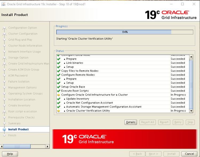Click the green checkmark beside Copy Files to Remote Nodes
This screenshot has height=157, width=200.
58,71
